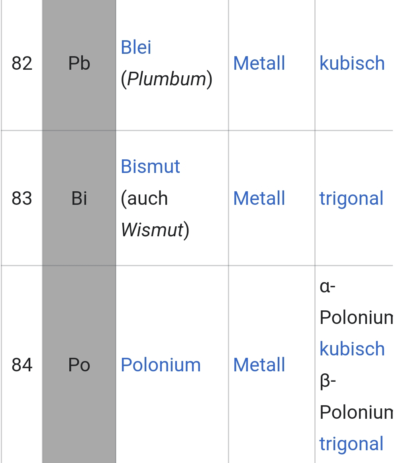
Task: Follow the Metall link in the Po row
Action: [x=259, y=365]
